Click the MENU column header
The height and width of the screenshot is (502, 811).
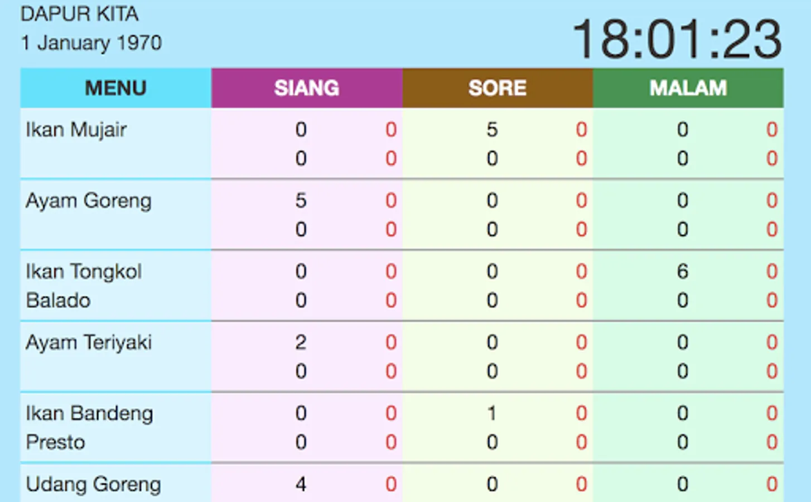pyautogui.click(x=116, y=88)
